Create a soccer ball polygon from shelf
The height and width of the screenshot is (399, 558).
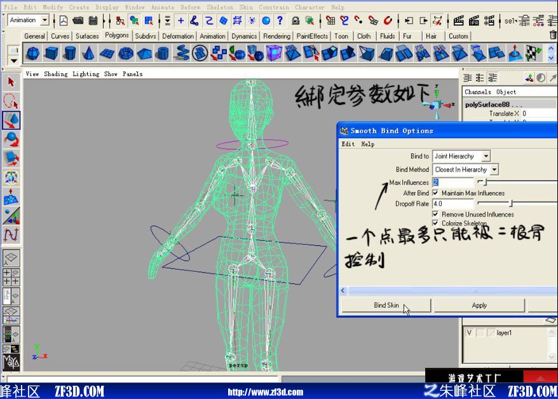coord(200,53)
